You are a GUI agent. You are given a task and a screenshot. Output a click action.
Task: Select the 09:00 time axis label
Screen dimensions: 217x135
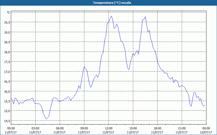[84, 129]
